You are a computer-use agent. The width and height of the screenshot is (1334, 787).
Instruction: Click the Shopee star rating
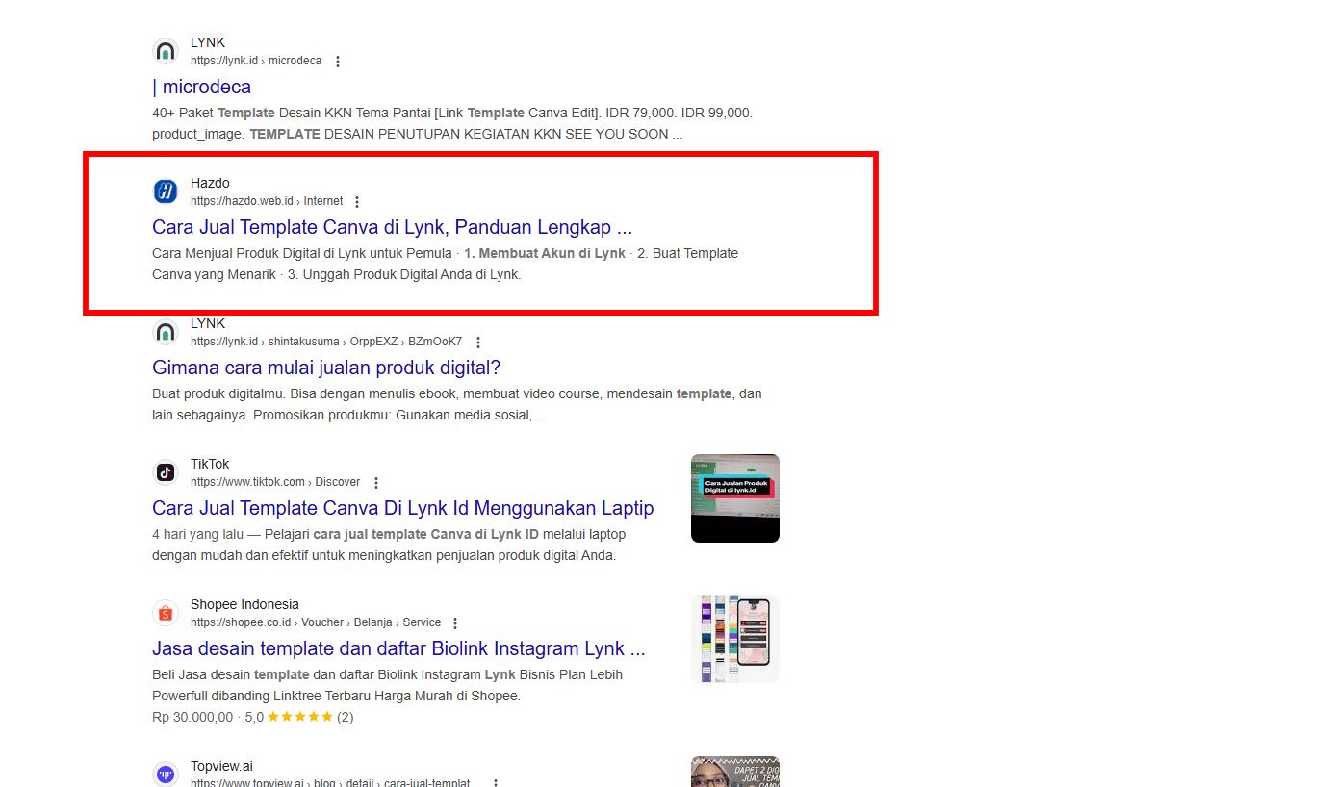coord(300,717)
